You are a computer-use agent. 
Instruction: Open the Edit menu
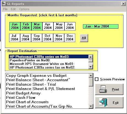tap(13, 9)
